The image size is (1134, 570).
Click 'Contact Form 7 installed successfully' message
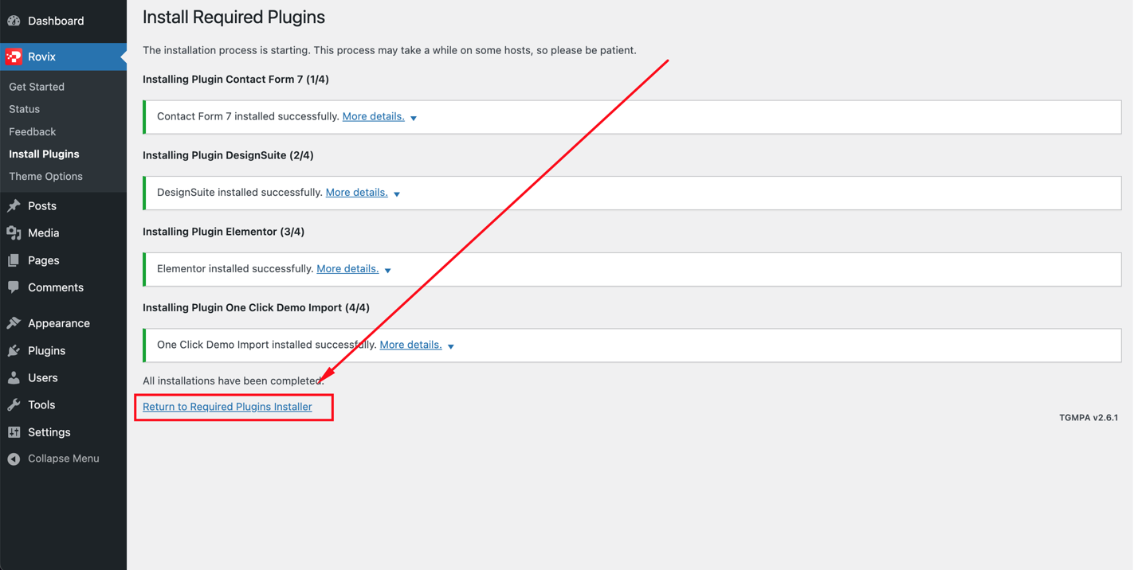(x=249, y=116)
